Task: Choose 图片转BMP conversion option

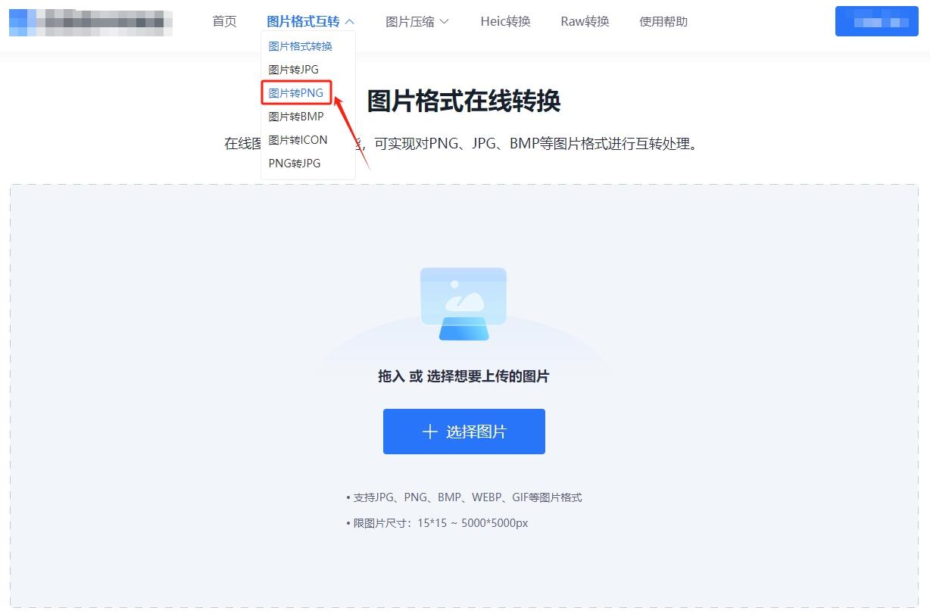Action: (x=295, y=116)
